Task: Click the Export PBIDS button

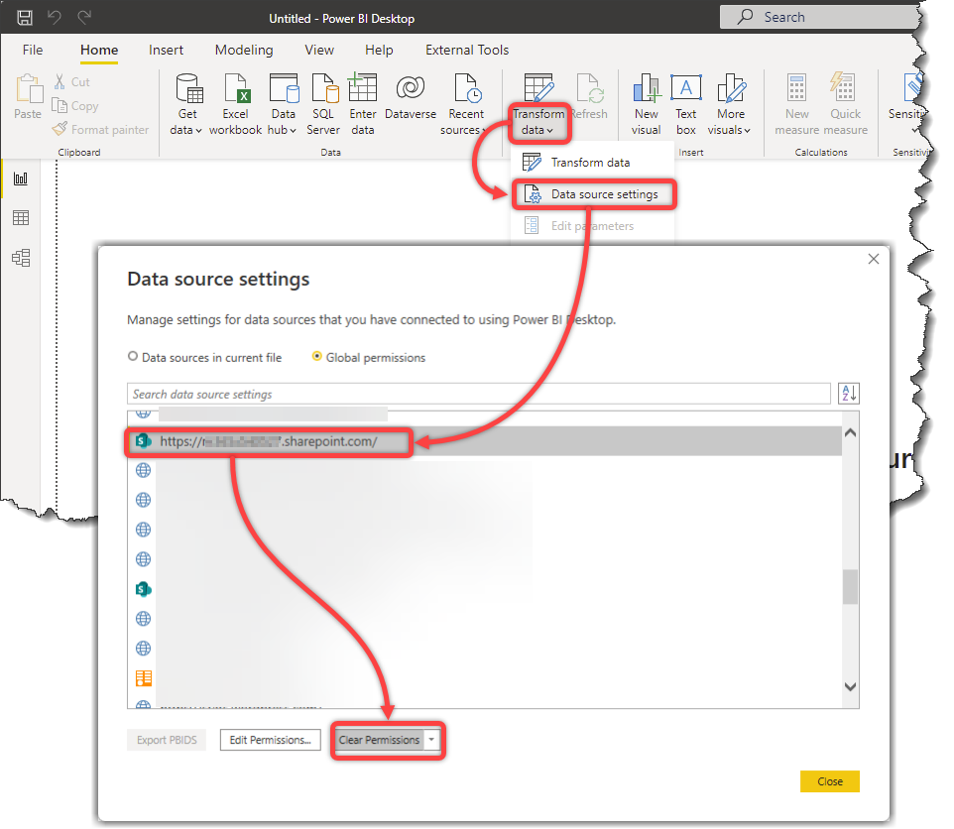Action: click(x=167, y=740)
